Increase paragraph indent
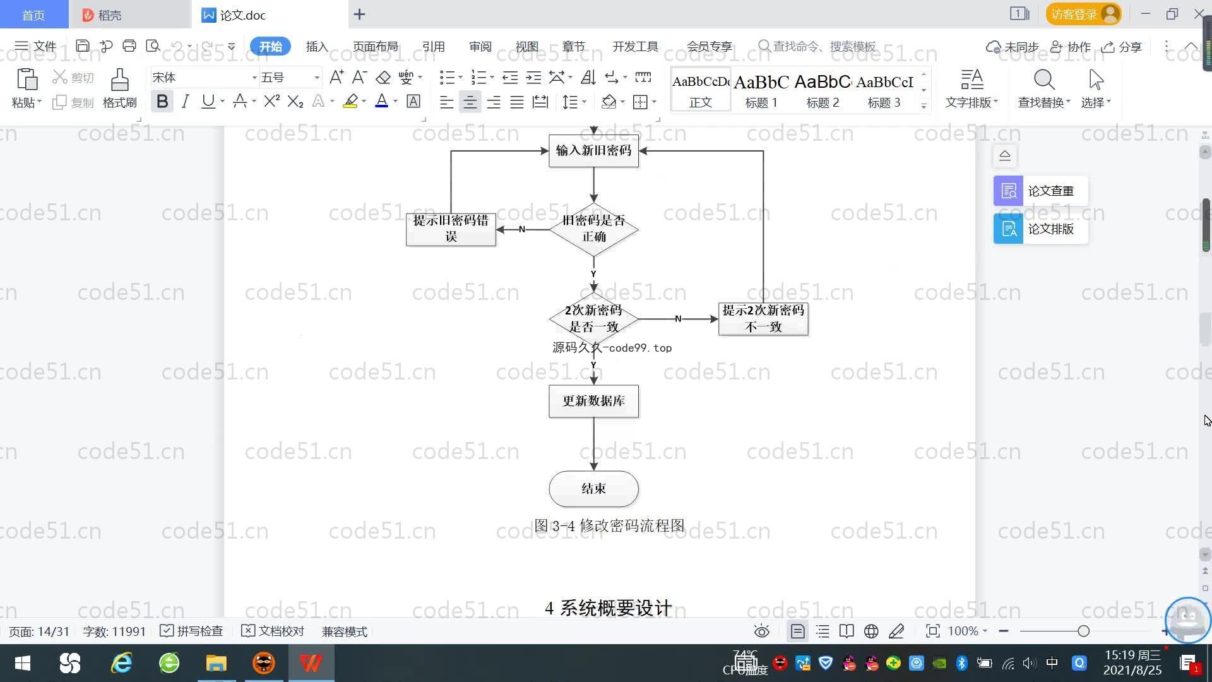The height and width of the screenshot is (682, 1212). tap(533, 77)
